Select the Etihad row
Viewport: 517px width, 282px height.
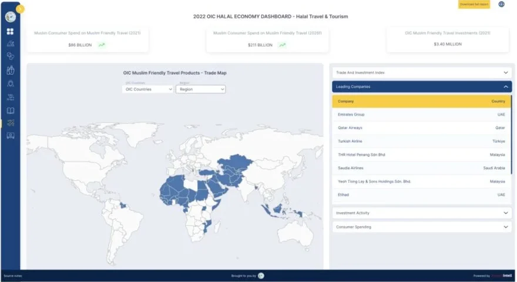click(x=421, y=194)
